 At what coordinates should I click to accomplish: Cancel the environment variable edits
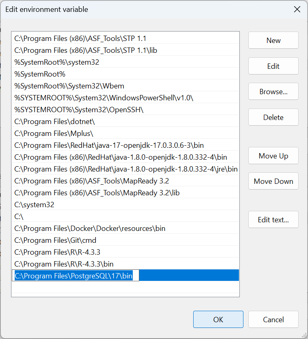[273, 319]
